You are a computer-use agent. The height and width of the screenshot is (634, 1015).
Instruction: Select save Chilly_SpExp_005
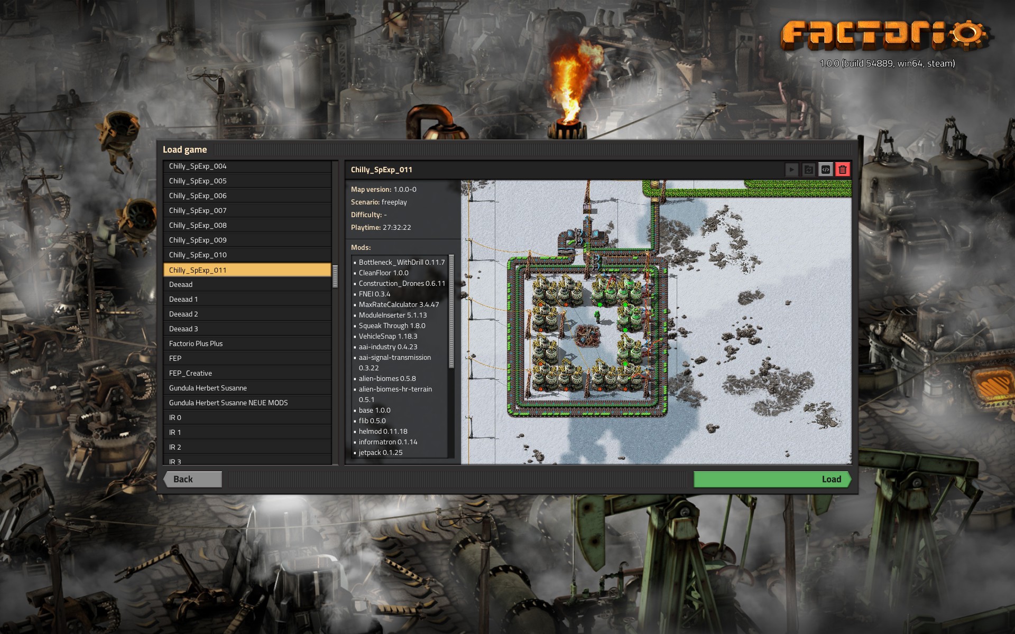click(x=247, y=181)
